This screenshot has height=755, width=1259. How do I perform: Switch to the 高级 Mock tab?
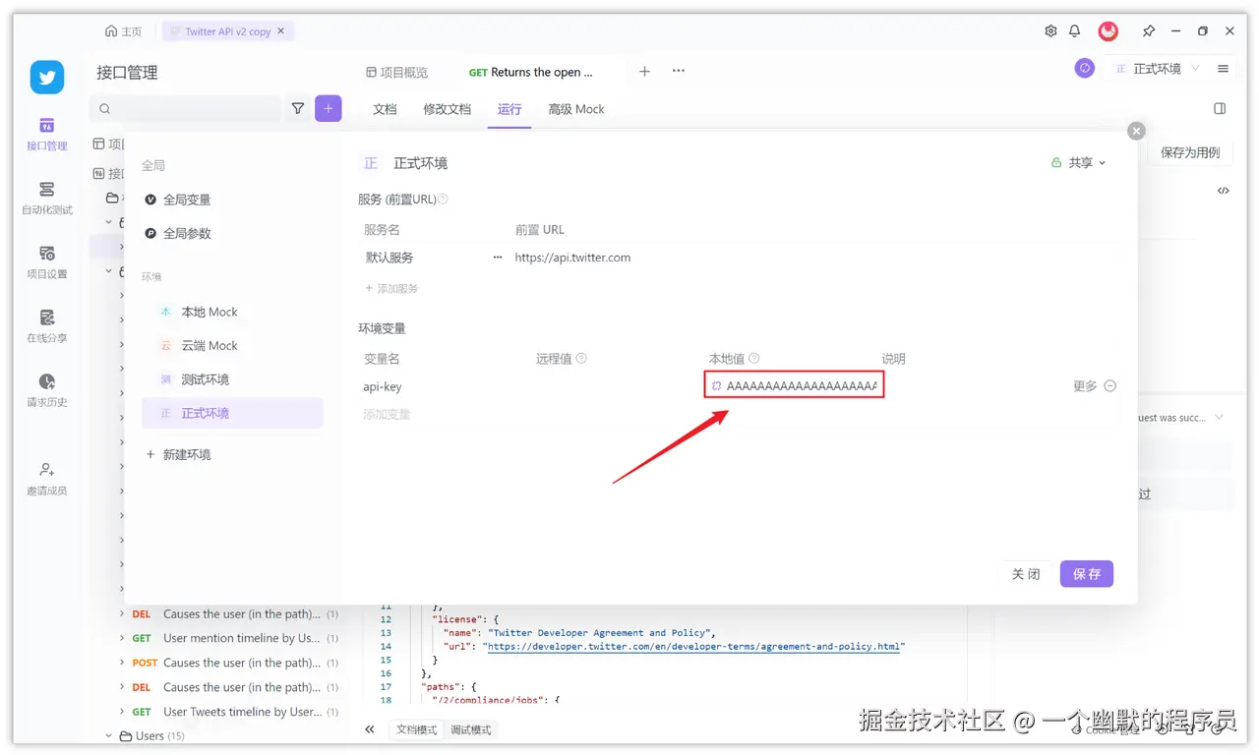[x=576, y=109]
